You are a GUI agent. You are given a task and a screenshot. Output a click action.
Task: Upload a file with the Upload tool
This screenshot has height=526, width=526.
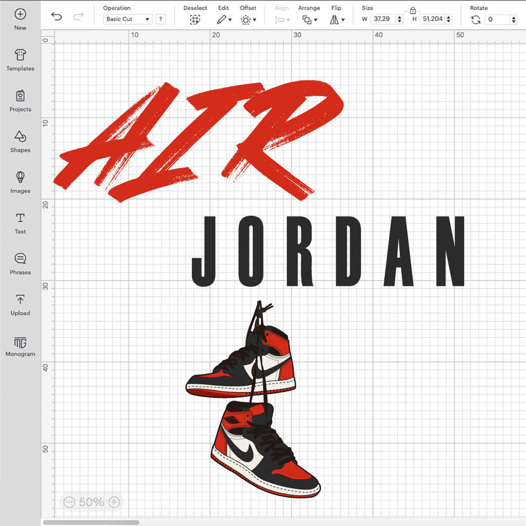(20, 305)
